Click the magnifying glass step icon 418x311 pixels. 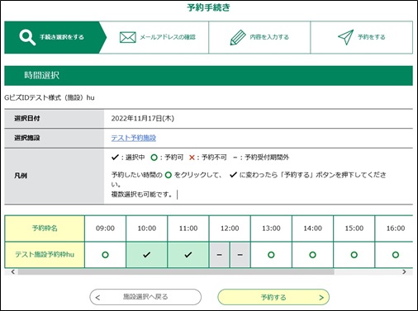point(27,37)
